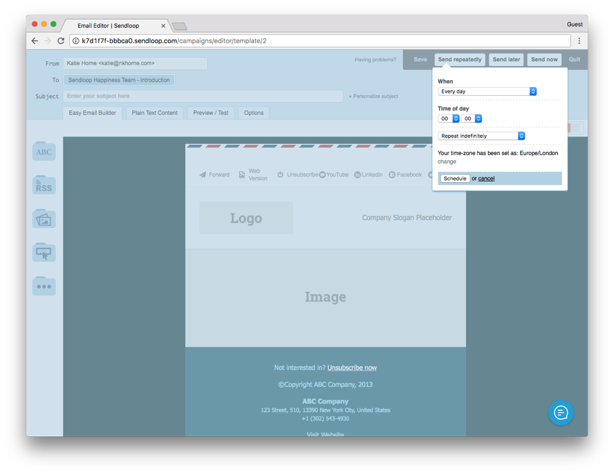
Task: Expand the 'Repeat indefinitely' dropdown
Action: (x=481, y=136)
